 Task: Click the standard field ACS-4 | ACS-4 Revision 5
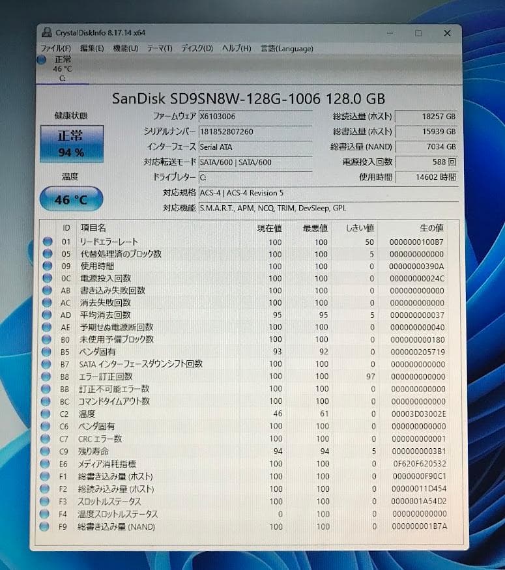(328, 193)
